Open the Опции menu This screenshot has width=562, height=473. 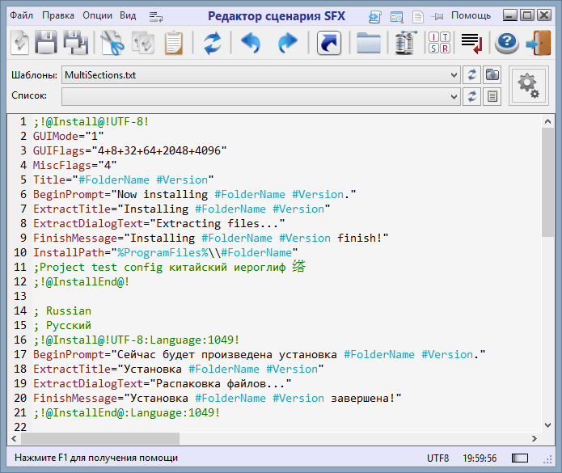[97, 15]
